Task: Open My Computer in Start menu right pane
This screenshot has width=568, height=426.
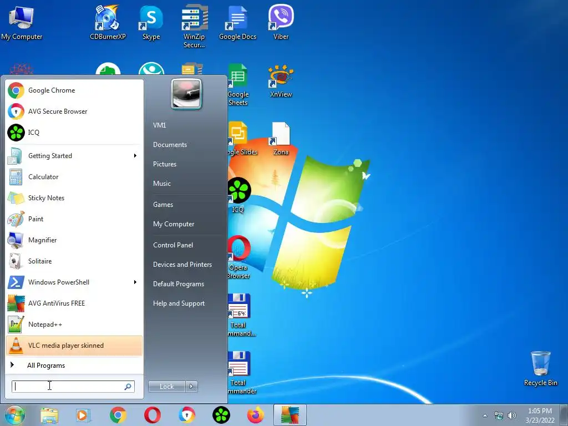Action: (174, 224)
